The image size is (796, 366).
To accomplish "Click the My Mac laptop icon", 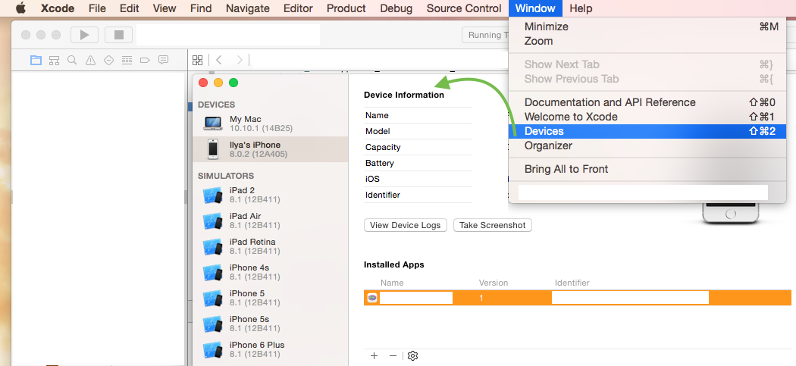I will (213, 124).
